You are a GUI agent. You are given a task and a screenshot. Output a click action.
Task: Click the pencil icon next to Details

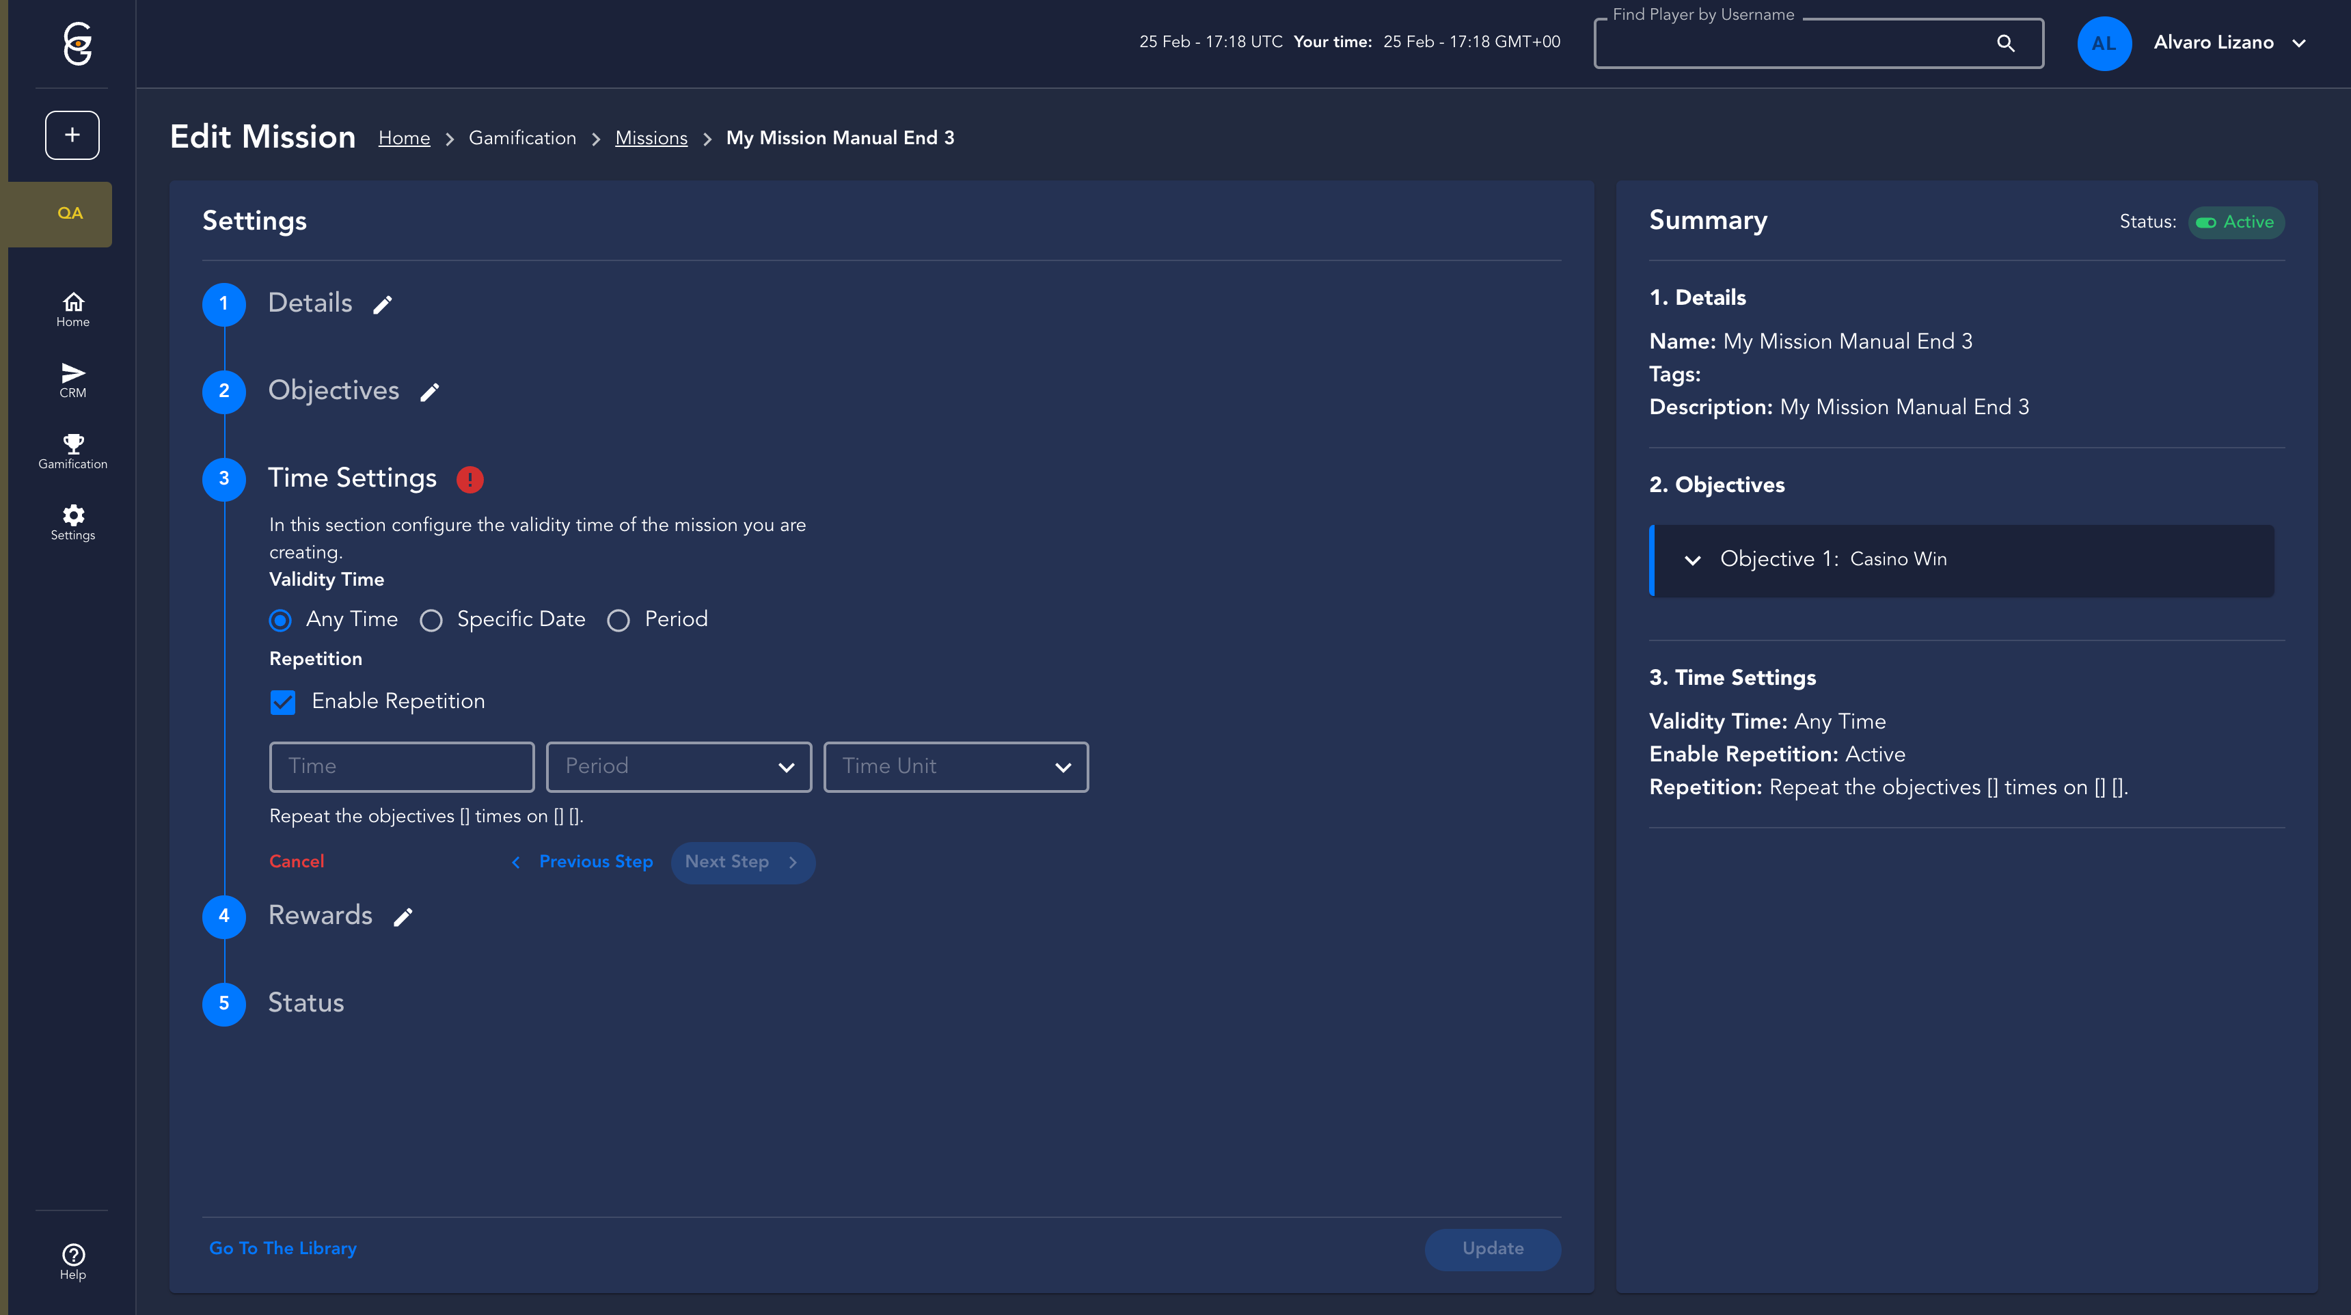click(383, 305)
